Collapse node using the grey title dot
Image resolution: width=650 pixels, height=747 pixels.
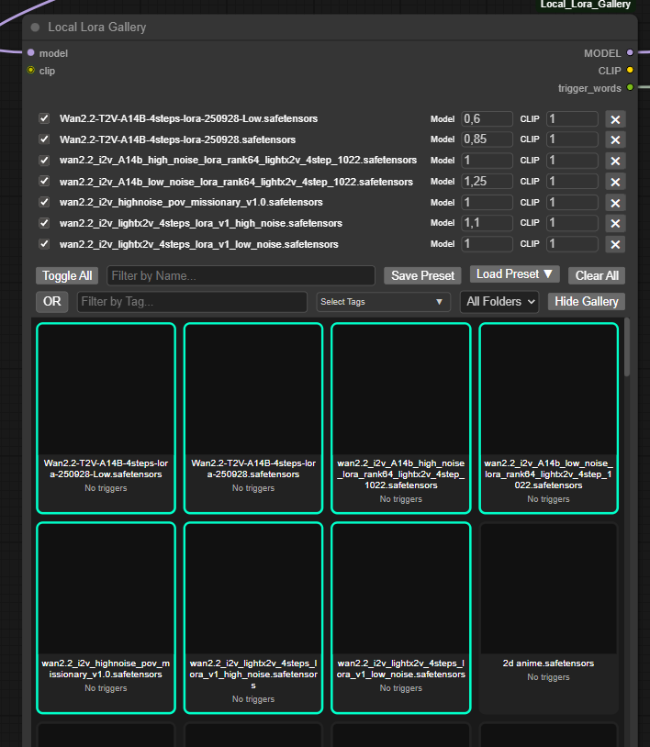pos(35,28)
